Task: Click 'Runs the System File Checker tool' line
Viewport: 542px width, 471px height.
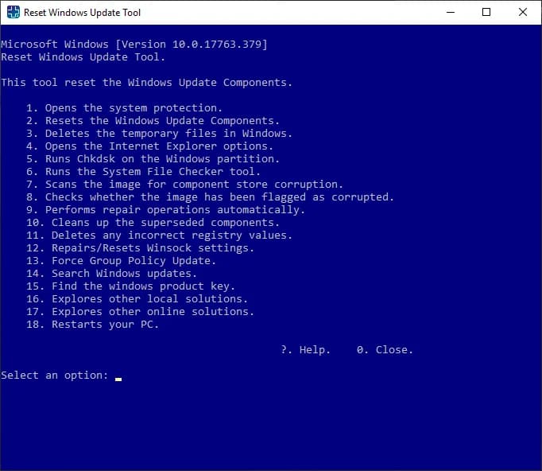Action: tap(144, 172)
